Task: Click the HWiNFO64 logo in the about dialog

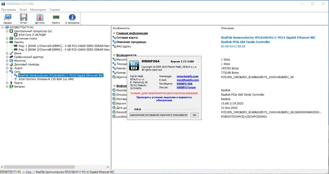Action: click(134, 65)
